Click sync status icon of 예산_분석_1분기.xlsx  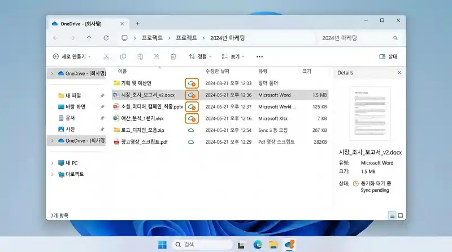coord(192,118)
